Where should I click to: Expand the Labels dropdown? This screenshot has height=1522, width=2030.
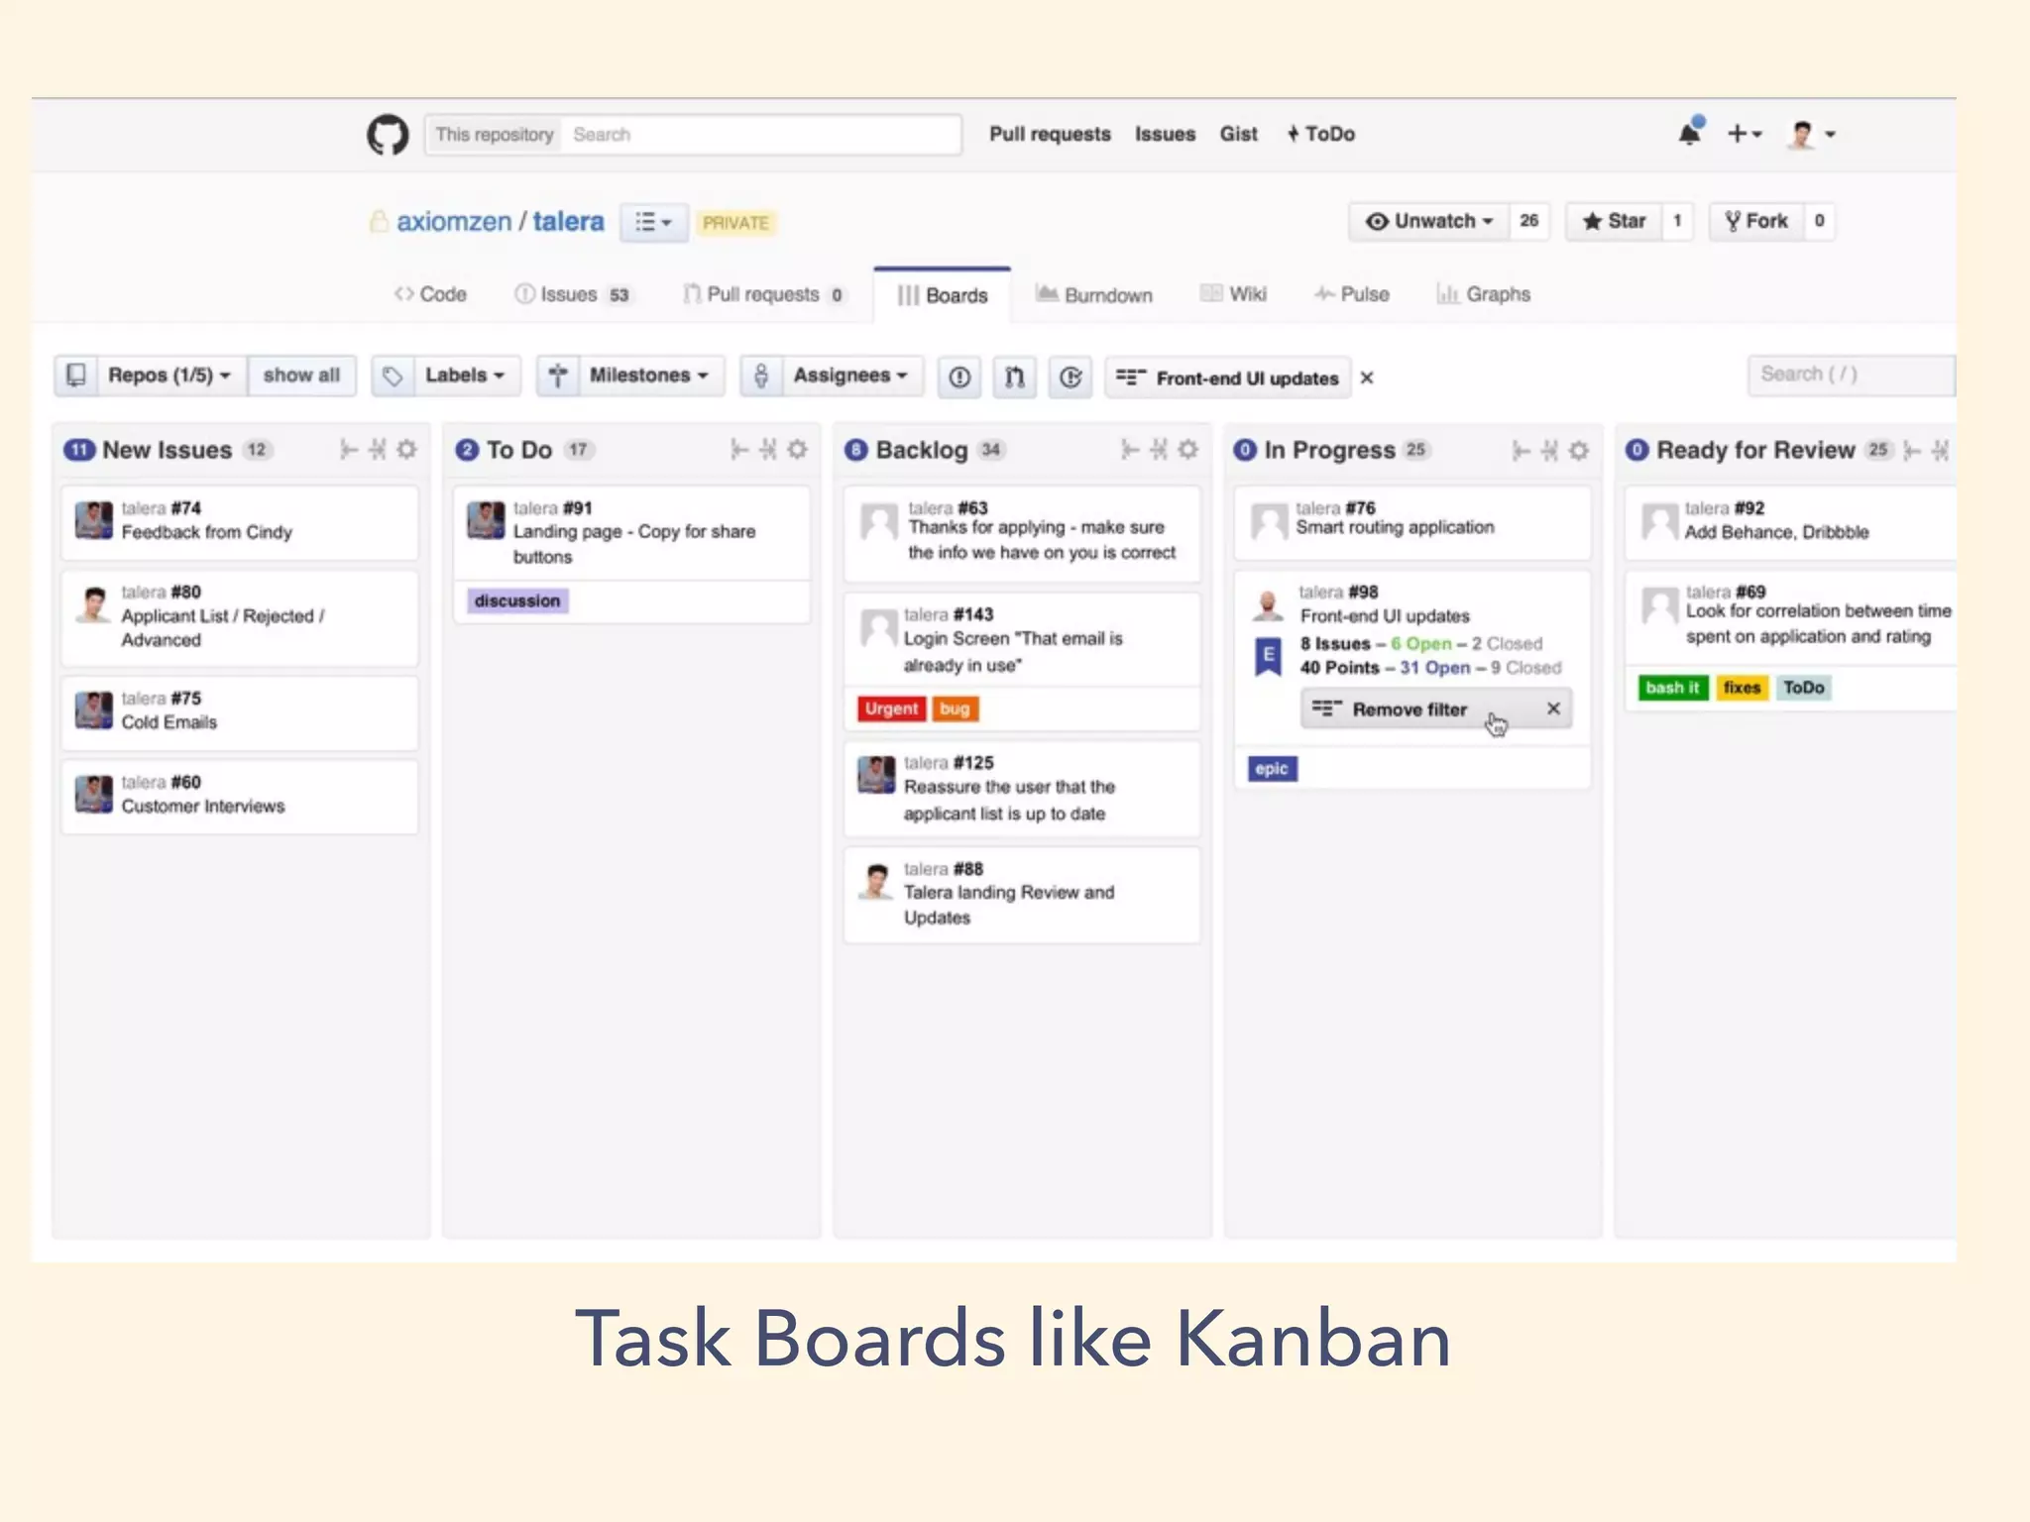pos(465,376)
